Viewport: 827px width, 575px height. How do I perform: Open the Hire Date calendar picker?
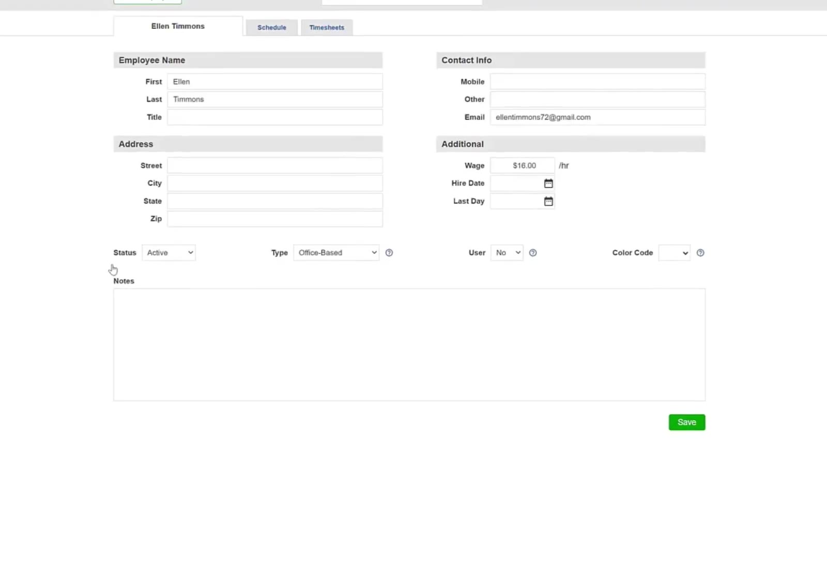click(x=548, y=184)
